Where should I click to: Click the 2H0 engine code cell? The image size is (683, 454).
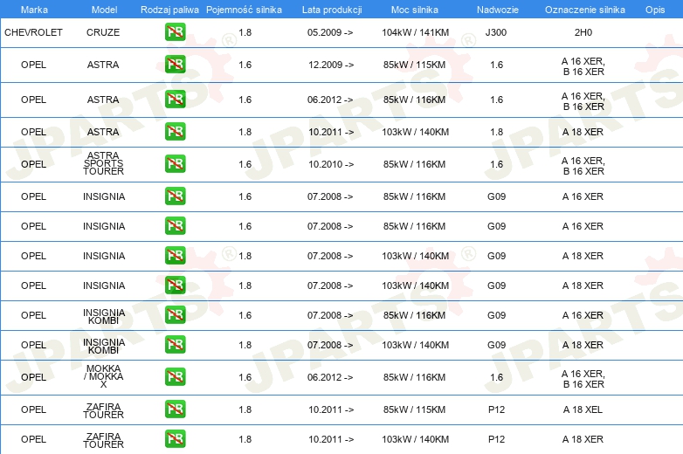click(583, 32)
